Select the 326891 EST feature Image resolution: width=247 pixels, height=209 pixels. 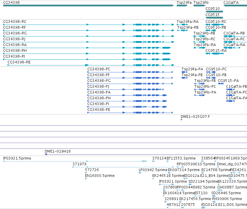(166, 202)
